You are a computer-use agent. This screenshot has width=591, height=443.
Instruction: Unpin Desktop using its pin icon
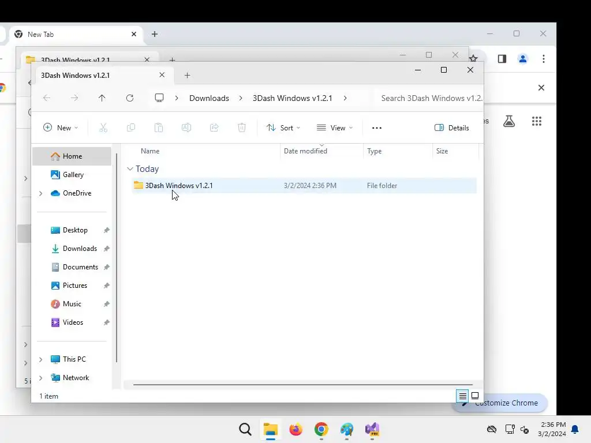pyautogui.click(x=107, y=230)
